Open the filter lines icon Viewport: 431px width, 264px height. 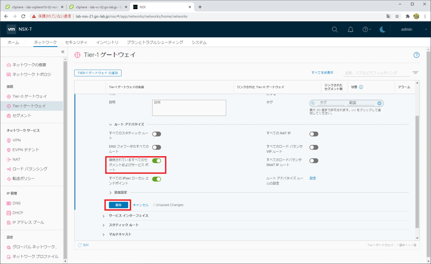coord(416,73)
